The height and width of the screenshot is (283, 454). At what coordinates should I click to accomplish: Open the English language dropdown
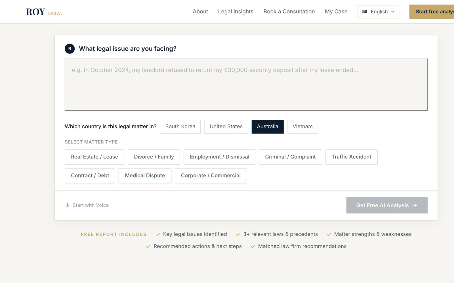click(x=378, y=12)
